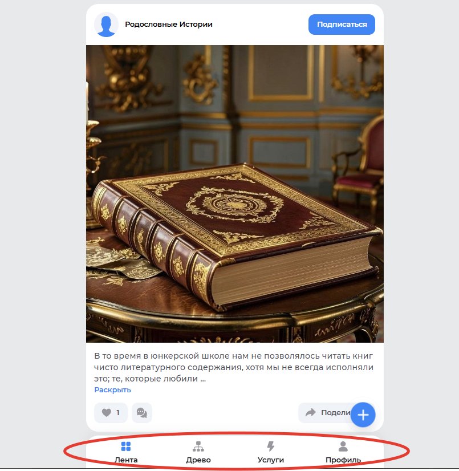Click the share arrow icon
Image resolution: width=459 pixels, height=471 pixels.
pos(311,412)
